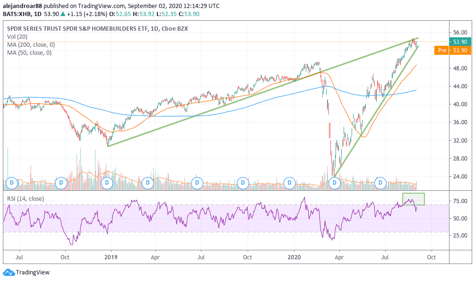Click the 56.00 price axis label

click(460, 33)
